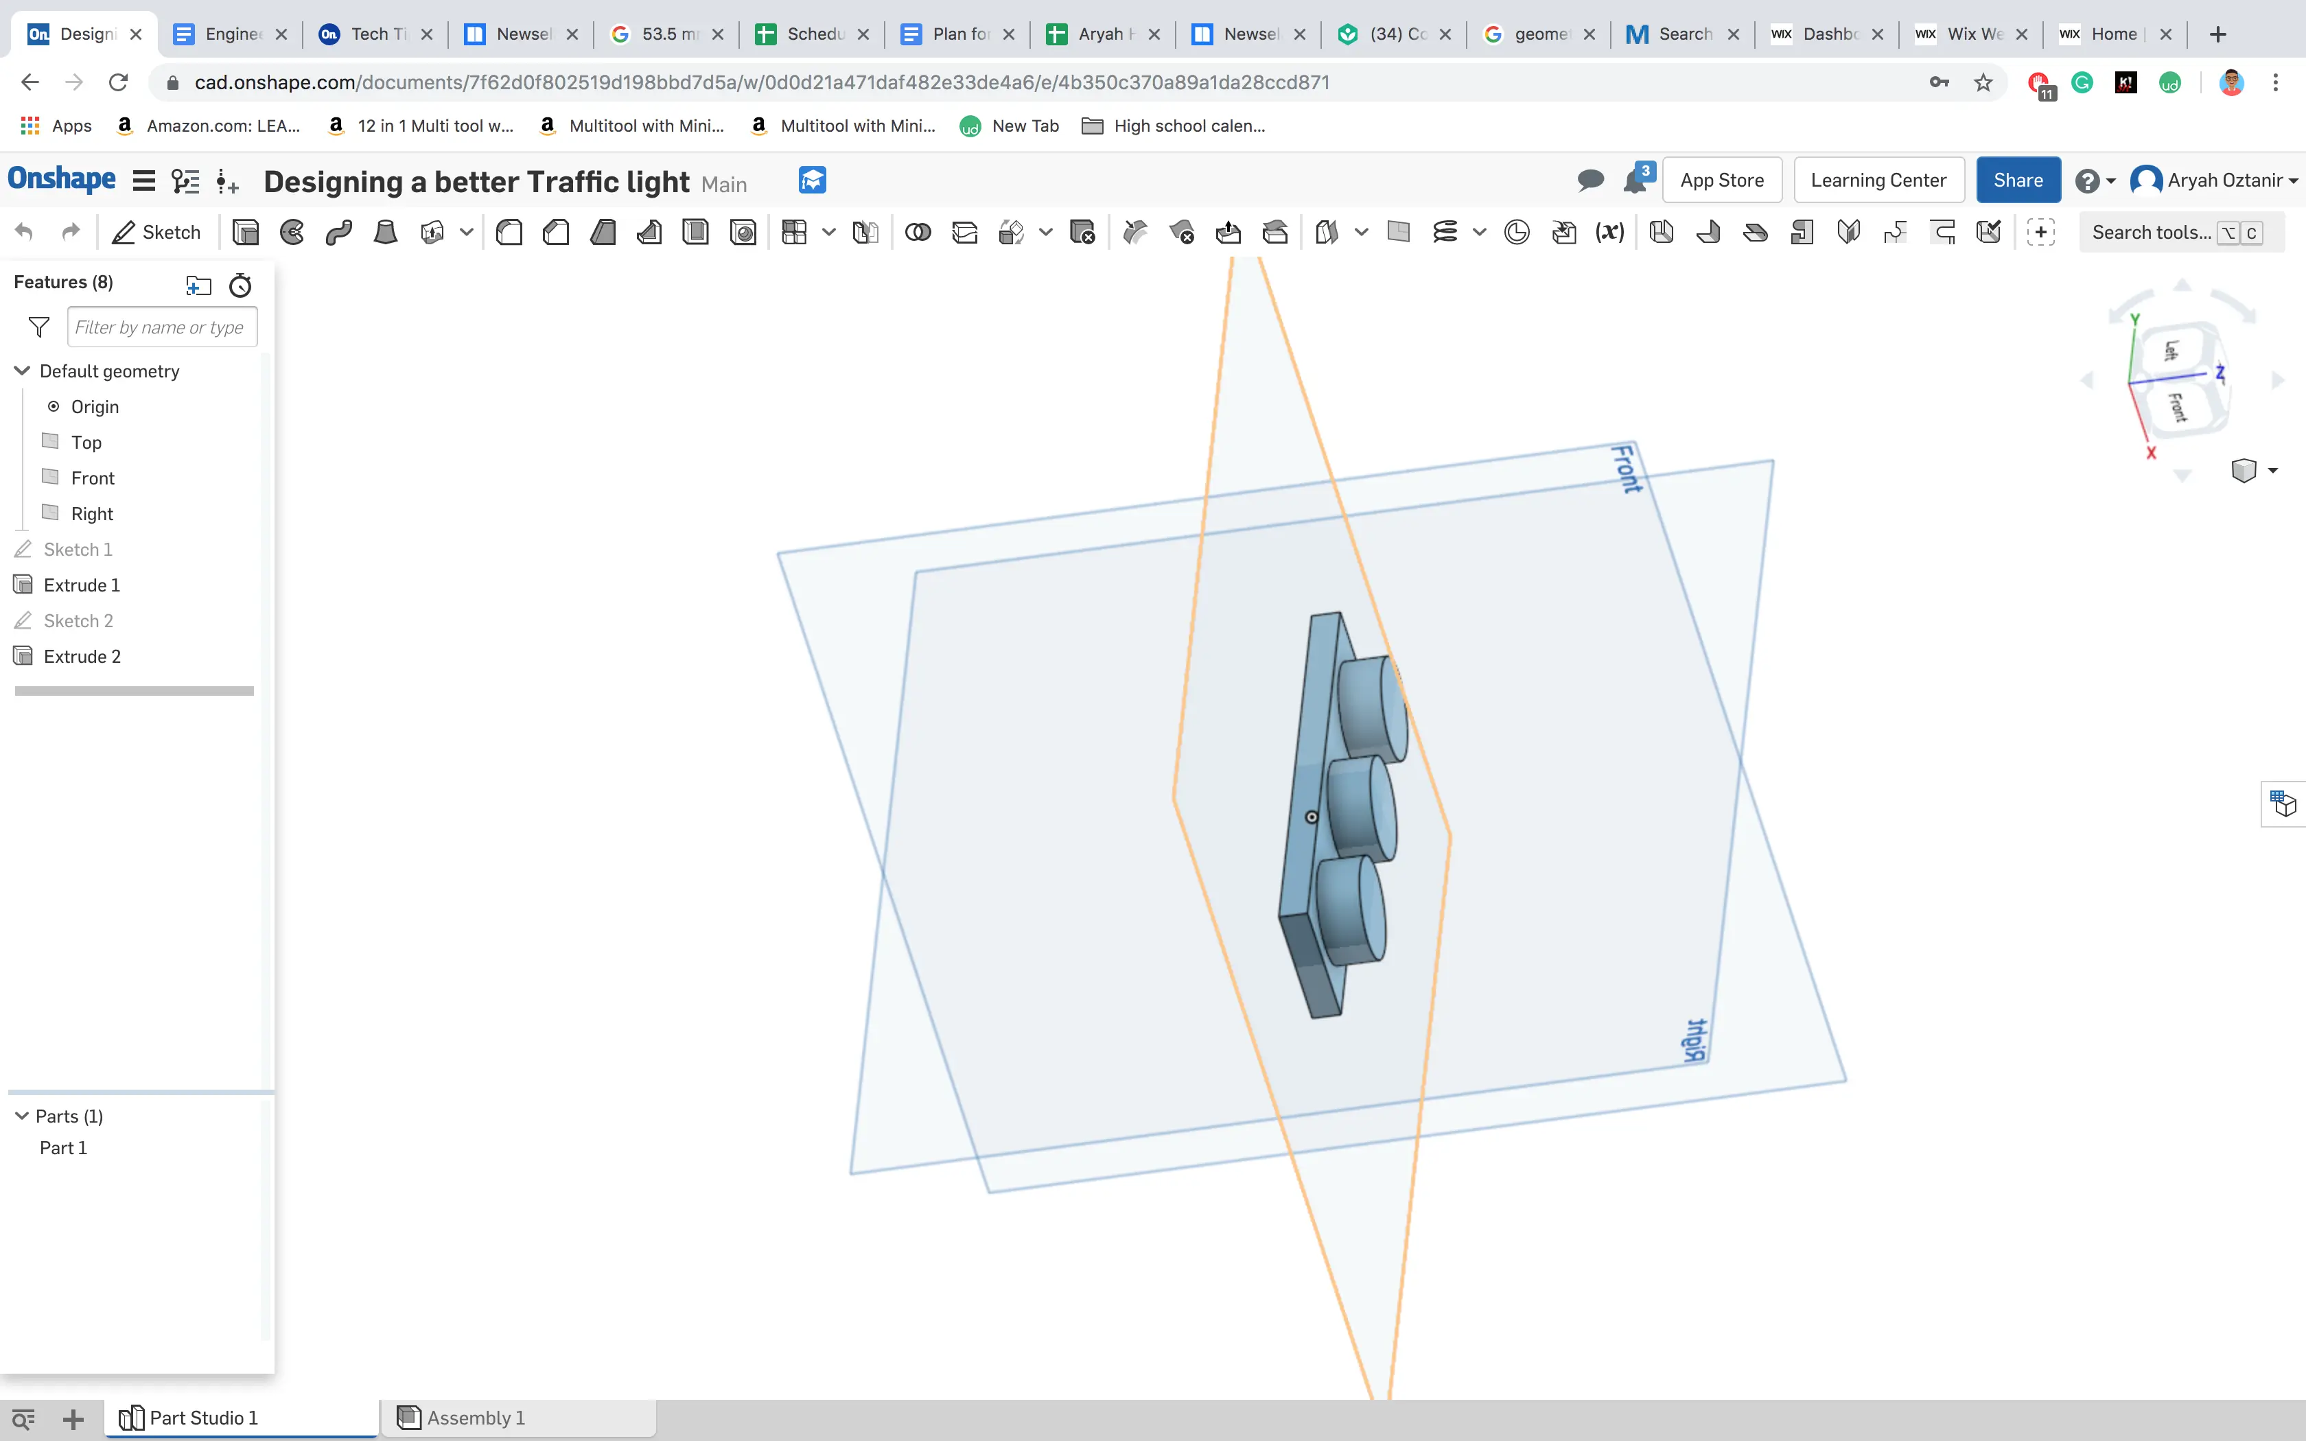Select the Sweep tool
Screen dimensions: 2306x1441
[338, 233]
